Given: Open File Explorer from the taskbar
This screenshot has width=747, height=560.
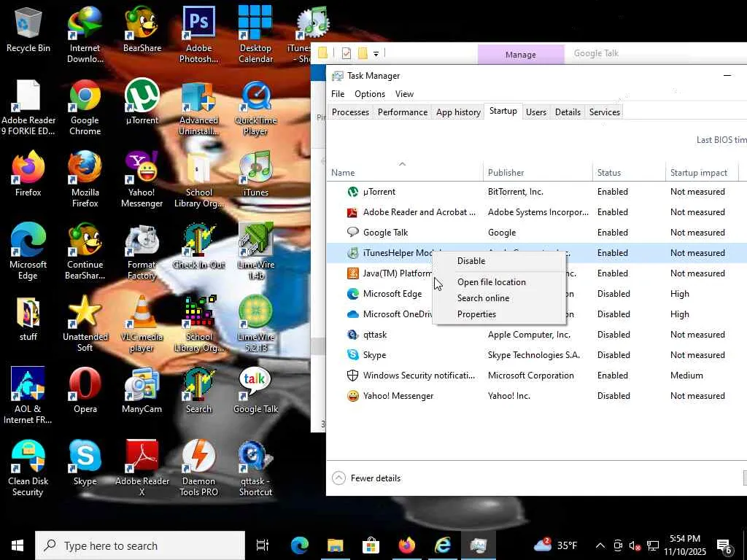Looking at the screenshot, I should click(x=335, y=545).
